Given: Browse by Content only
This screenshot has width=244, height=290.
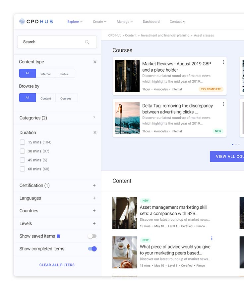Looking at the screenshot, I should click(46, 98).
